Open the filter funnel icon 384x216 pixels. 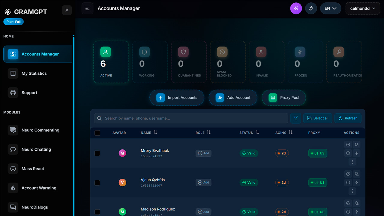point(295,118)
